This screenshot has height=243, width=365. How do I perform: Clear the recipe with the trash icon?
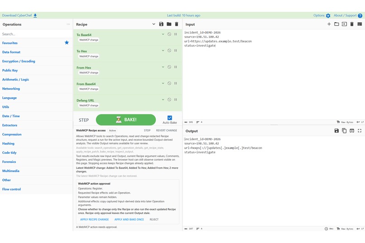point(177,24)
